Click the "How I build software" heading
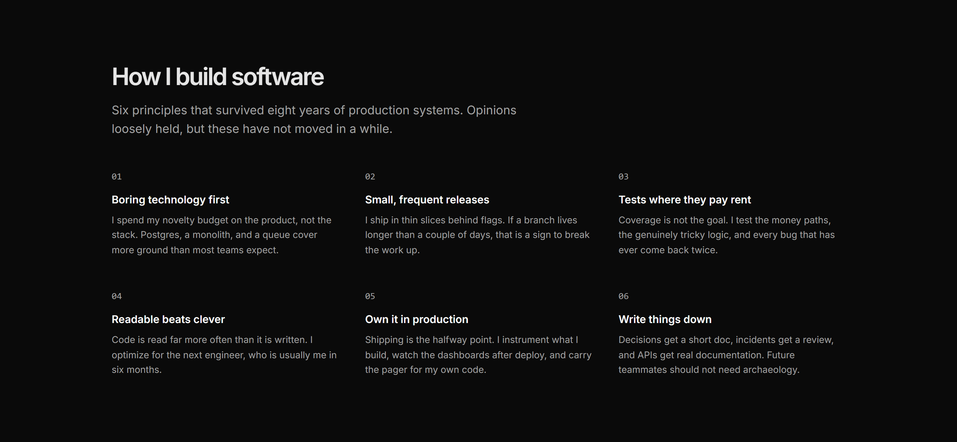The width and height of the screenshot is (957, 442). [x=218, y=77]
